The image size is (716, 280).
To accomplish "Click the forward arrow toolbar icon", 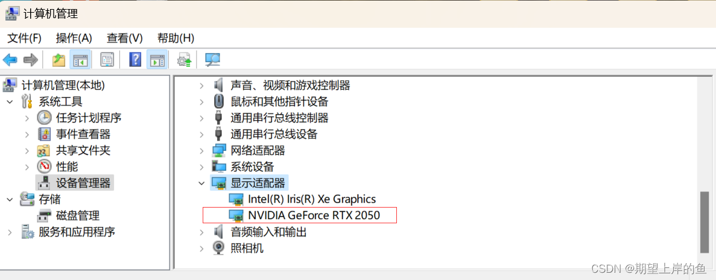I will pos(31,59).
